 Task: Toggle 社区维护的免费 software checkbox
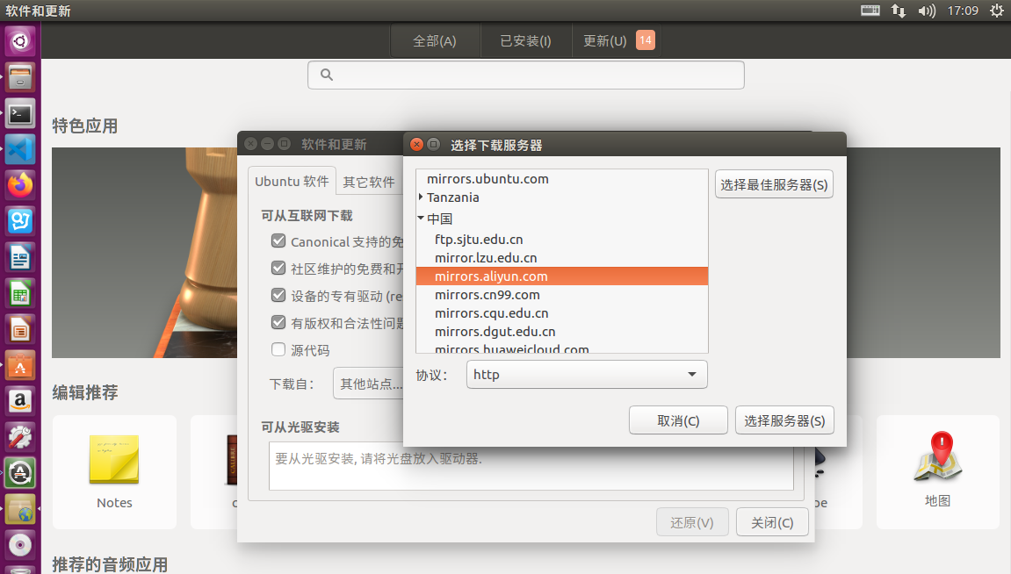(x=278, y=268)
